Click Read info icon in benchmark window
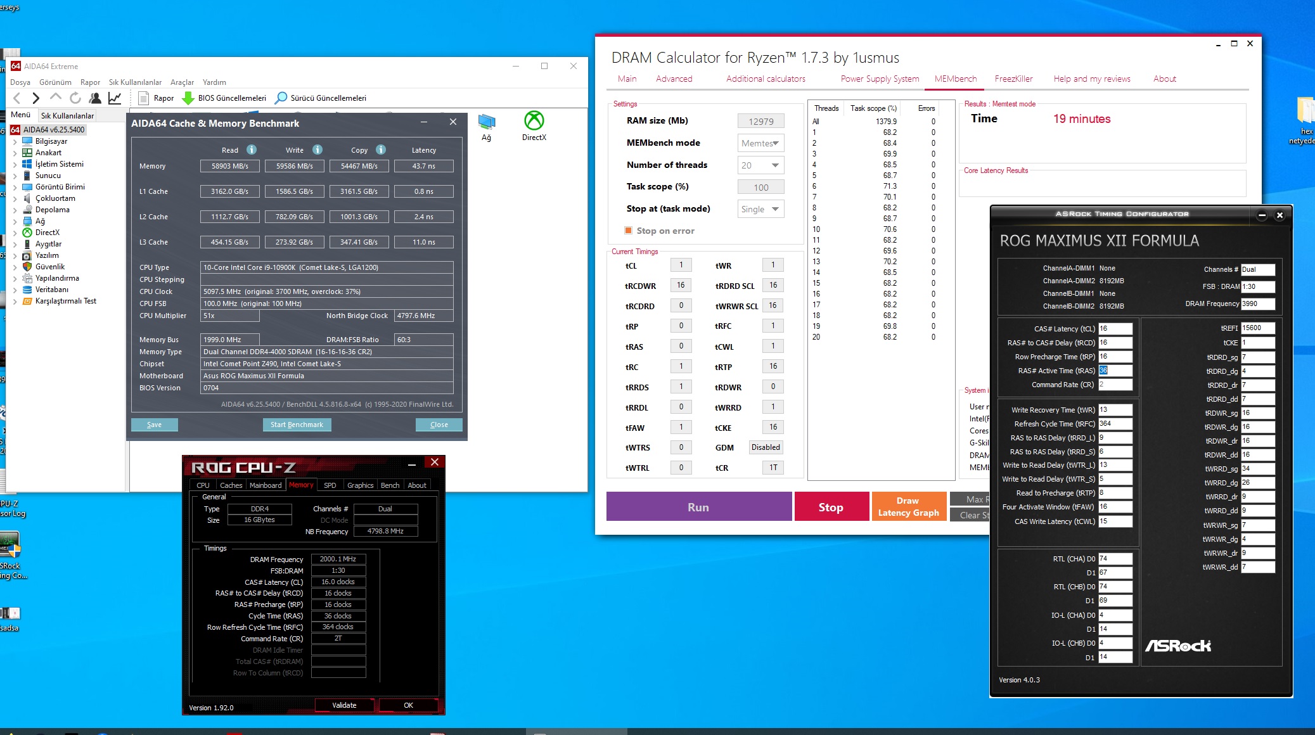Image resolution: width=1315 pixels, height=735 pixels. pos(252,150)
